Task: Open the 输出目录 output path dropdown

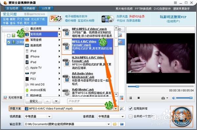Action: tap(109, 124)
